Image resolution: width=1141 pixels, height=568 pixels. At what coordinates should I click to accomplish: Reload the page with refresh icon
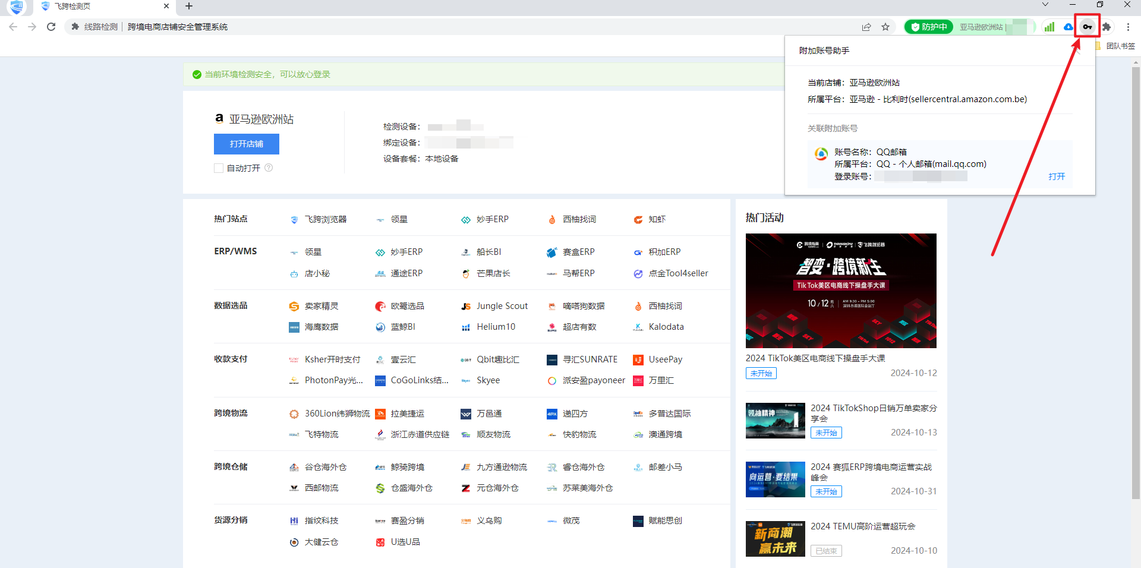click(x=51, y=27)
